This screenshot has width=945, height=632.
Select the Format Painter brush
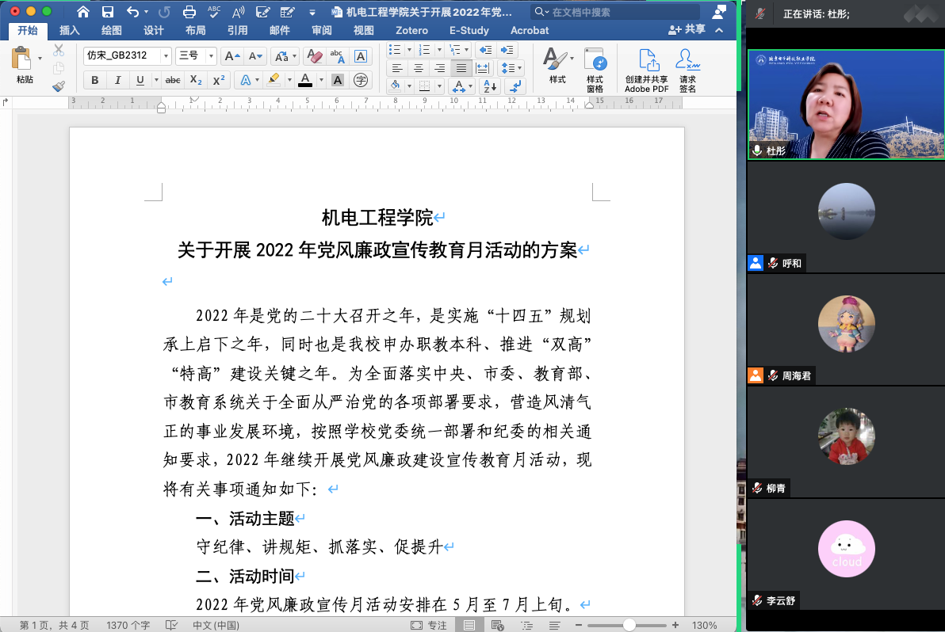pos(59,86)
